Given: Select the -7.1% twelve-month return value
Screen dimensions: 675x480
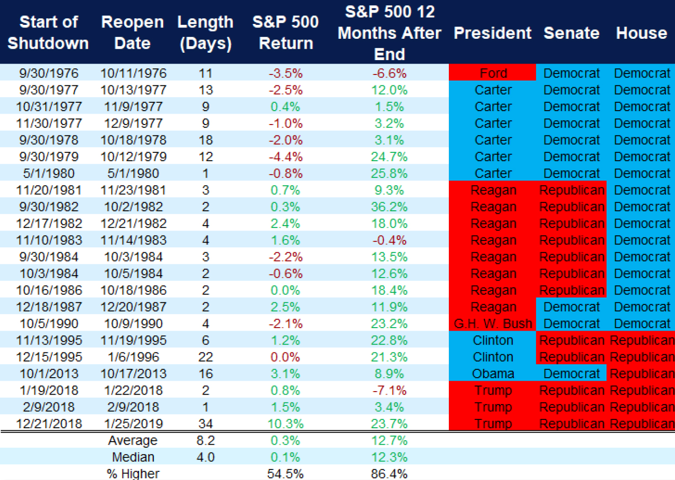Looking at the screenshot, I should pos(389,390).
